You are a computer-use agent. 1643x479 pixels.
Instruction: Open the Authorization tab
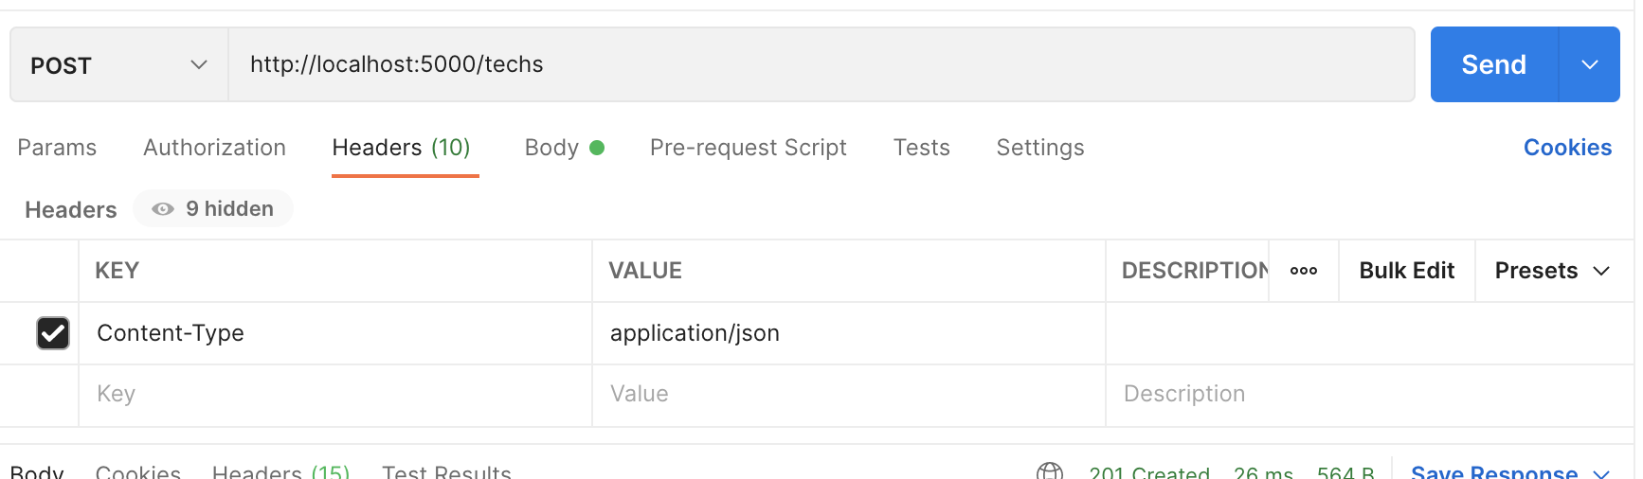(214, 148)
